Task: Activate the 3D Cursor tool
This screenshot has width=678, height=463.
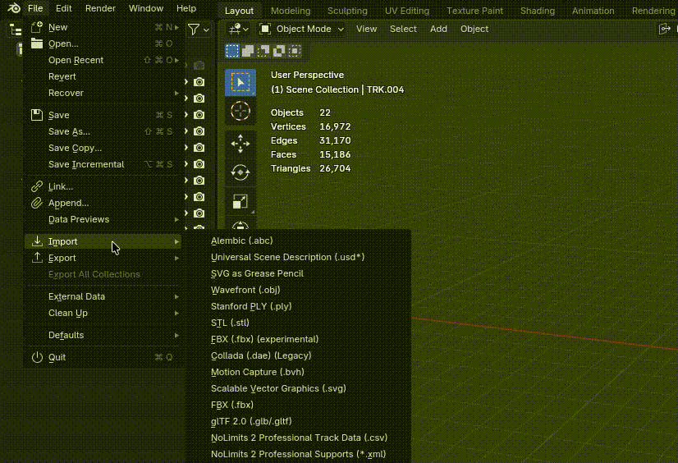Action: 240,112
